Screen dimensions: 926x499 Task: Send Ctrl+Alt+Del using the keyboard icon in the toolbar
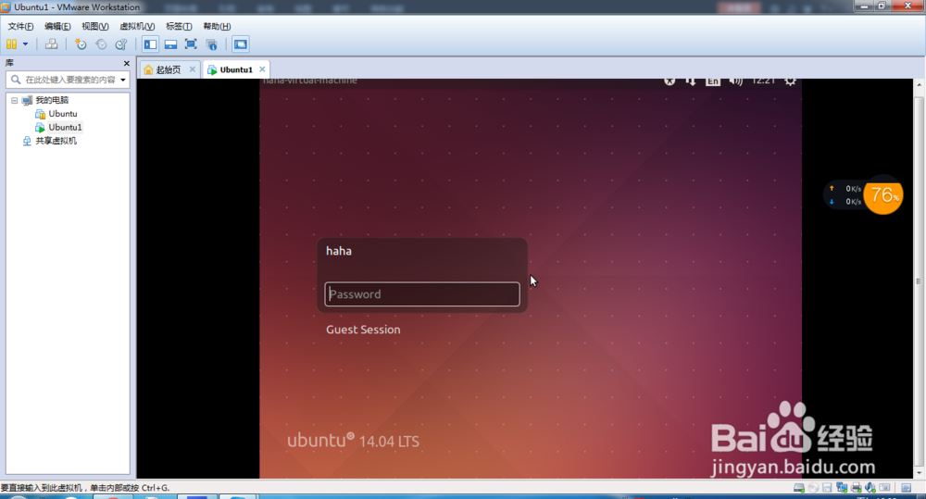tap(51, 44)
